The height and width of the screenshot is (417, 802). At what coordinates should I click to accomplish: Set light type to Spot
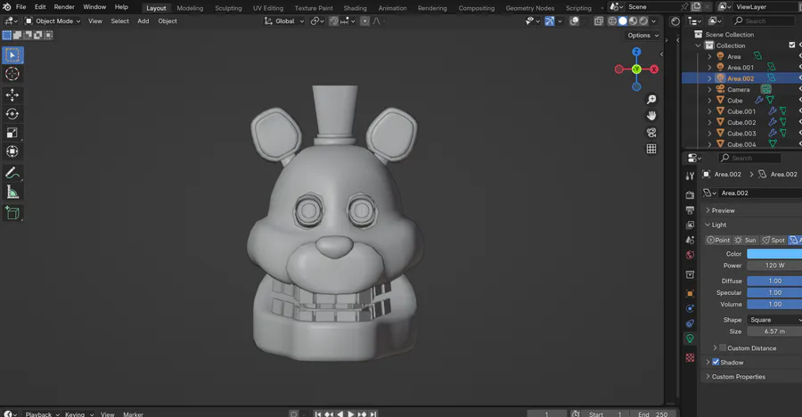click(x=773, y=240)
